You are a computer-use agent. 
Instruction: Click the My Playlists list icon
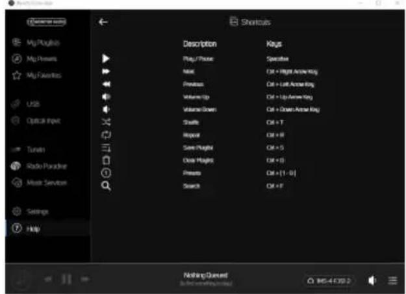pyautogui.click(x=16, y=42)
